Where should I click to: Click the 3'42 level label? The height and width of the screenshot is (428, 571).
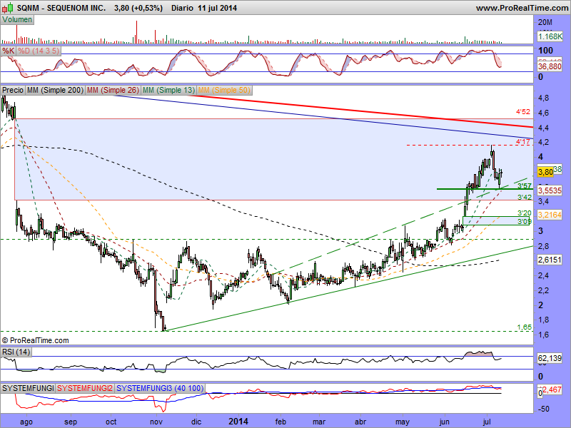(x=525, y=197)
